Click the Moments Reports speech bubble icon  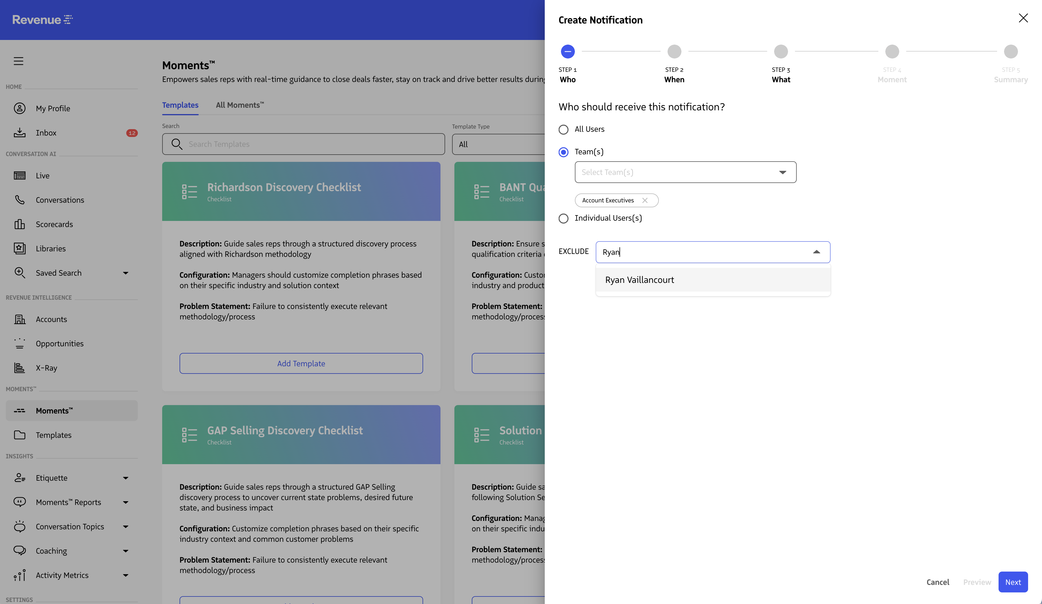point(19,502)
